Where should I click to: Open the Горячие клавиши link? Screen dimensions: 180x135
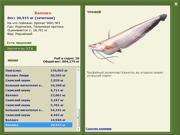98,129
